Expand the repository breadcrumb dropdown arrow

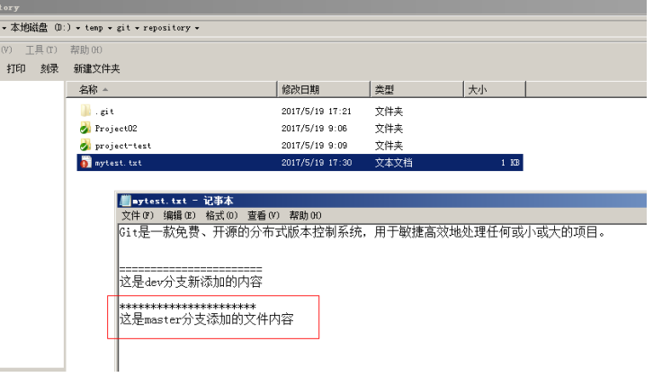[197, 28]
